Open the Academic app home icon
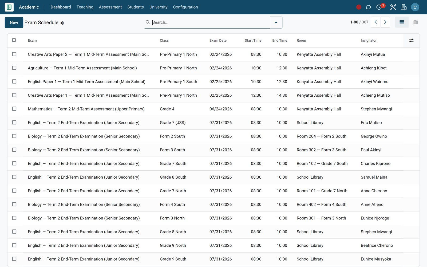The image size is (427, 267). [9, 7]
